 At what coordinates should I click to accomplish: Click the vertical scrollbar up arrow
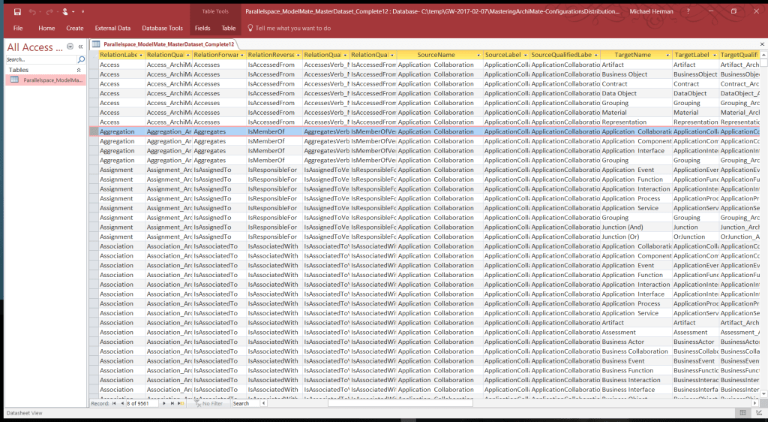[x=763, y=45]
